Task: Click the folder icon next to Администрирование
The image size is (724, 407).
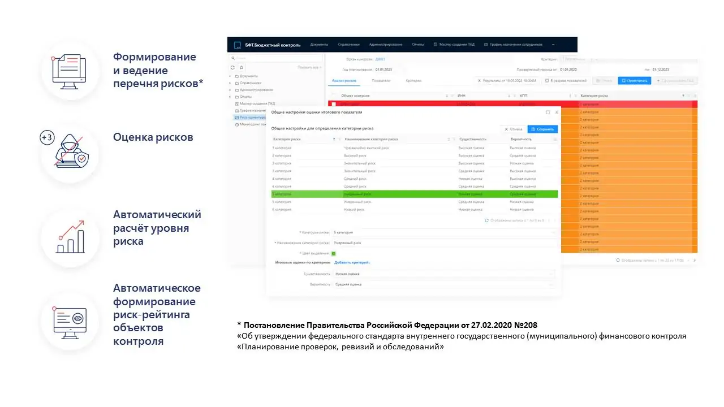Action: [237, 90]
